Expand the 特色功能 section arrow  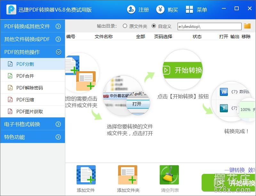[58, 137]
